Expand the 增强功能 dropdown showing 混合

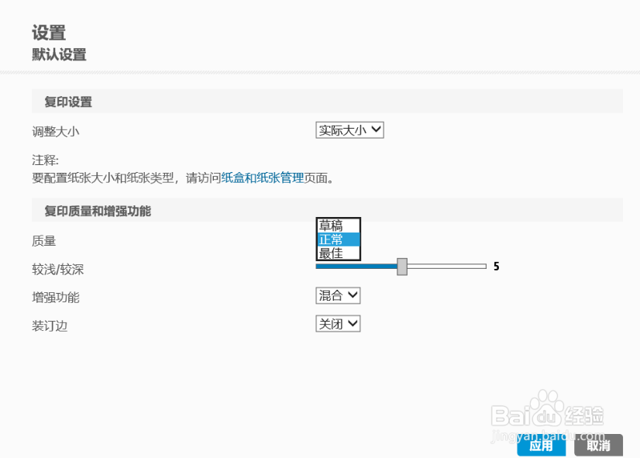[338, 295]
